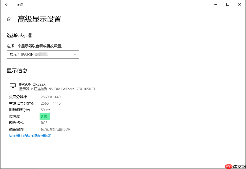The width and height of the screenshot is (246, 169).
Task: Click the green highlighted bit depth swatch
Action: click(44, 116)
